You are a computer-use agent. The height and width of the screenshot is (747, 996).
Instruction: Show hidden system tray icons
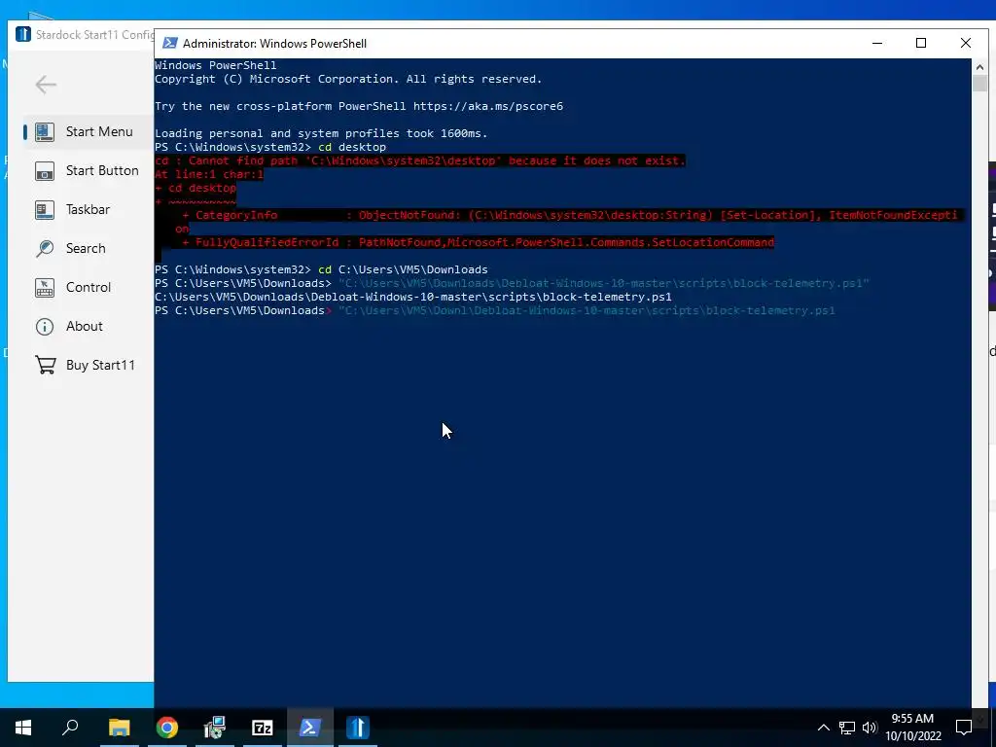coord(823,728)
